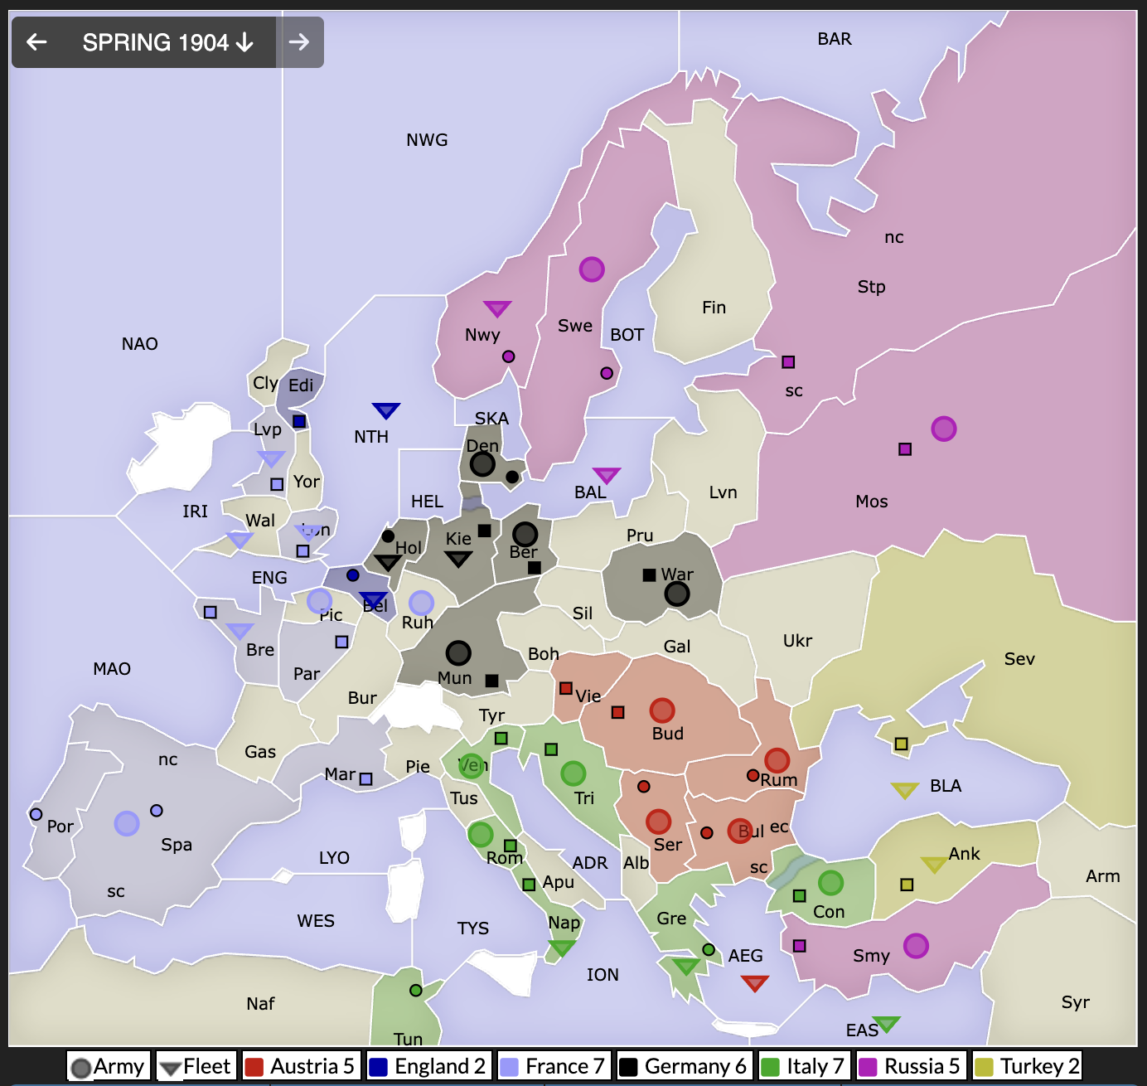The height and width of the screenshot is (1086, 1147).
Task: Select the Austrian army in Bulgaria
Action: click(x=740, y=831)
